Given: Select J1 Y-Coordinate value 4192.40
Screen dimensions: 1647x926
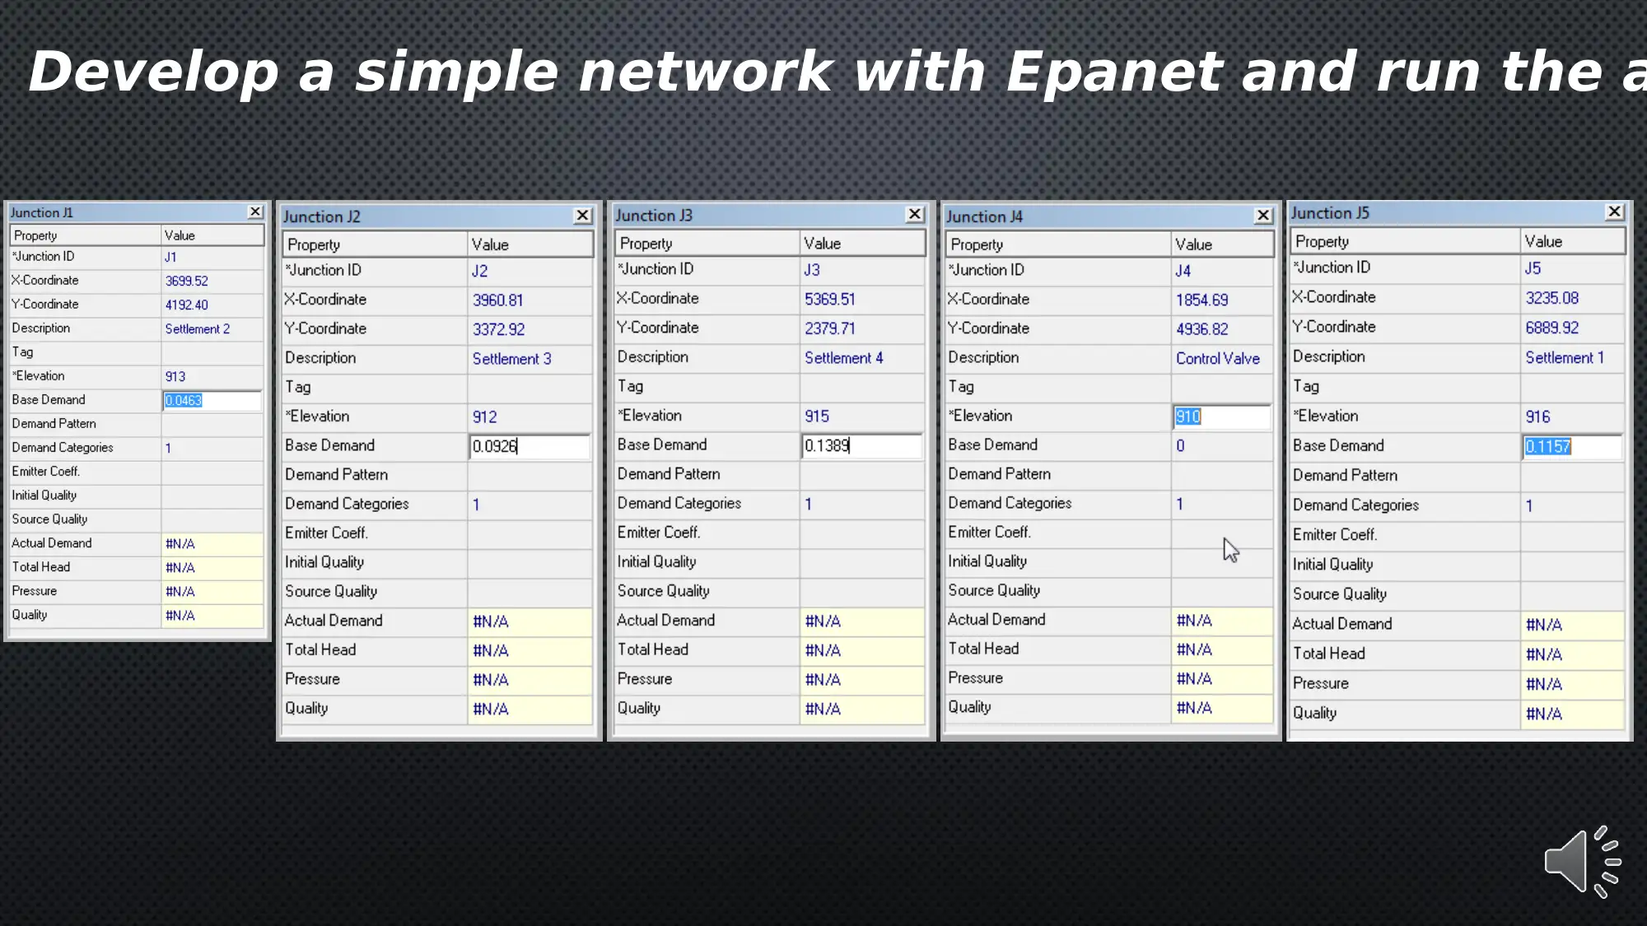Looking at the screenshot, I should point(187,305).
